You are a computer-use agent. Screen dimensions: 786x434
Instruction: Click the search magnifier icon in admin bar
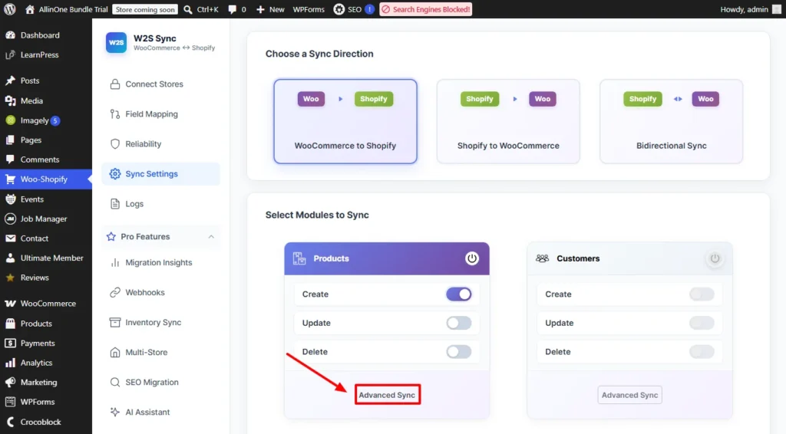188,9
